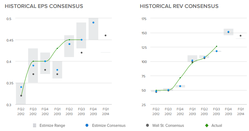This screenshot has width=249, height=131.
Task: Click the green Actual diamond legend icon
Action: pyautogui.click(x=207, y=125)
